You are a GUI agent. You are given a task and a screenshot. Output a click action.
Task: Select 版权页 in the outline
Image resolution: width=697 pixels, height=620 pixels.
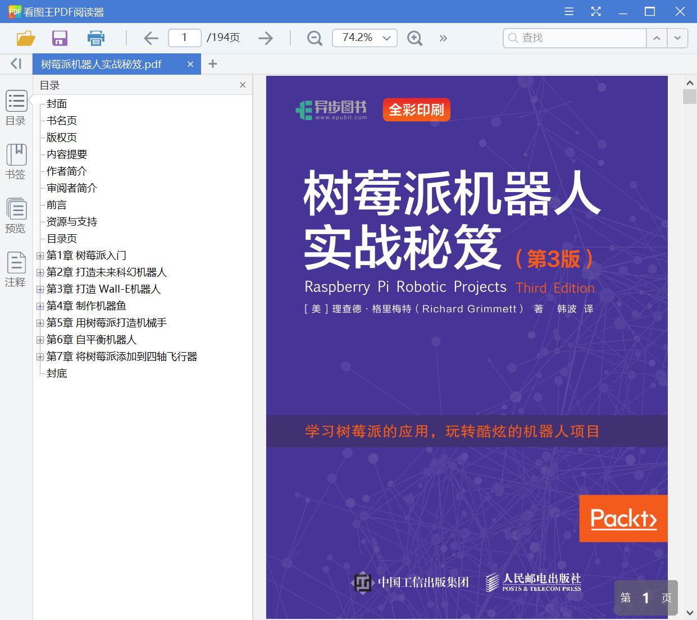coord(62,138)
